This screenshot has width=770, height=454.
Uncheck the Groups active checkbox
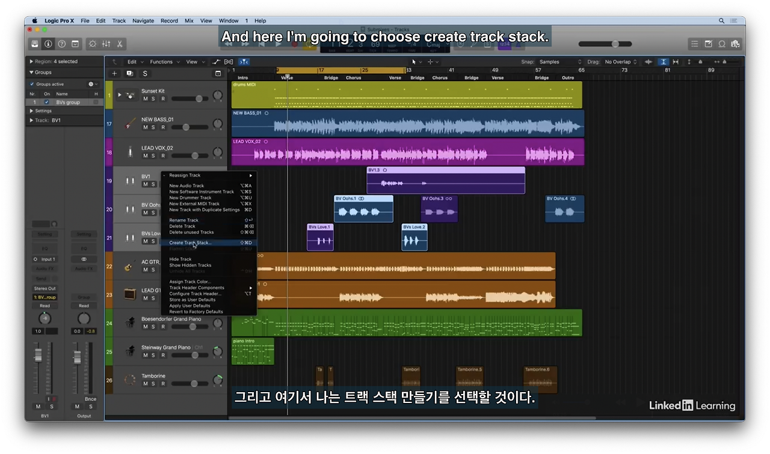click(32, 84)
